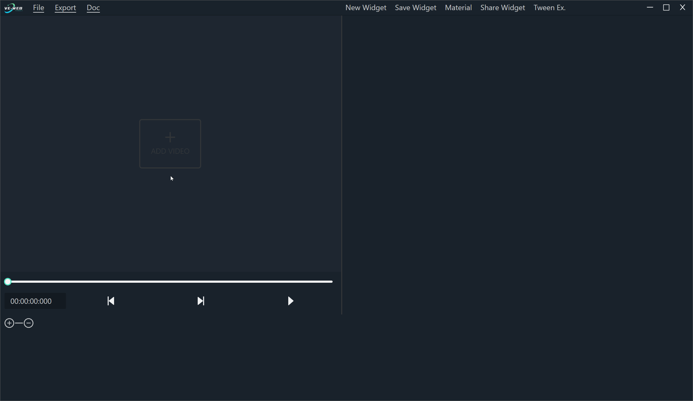The height and width of the screenshot is (401, 693).
Task: Click the middle of the timeline track
Action: coord(170,281)
